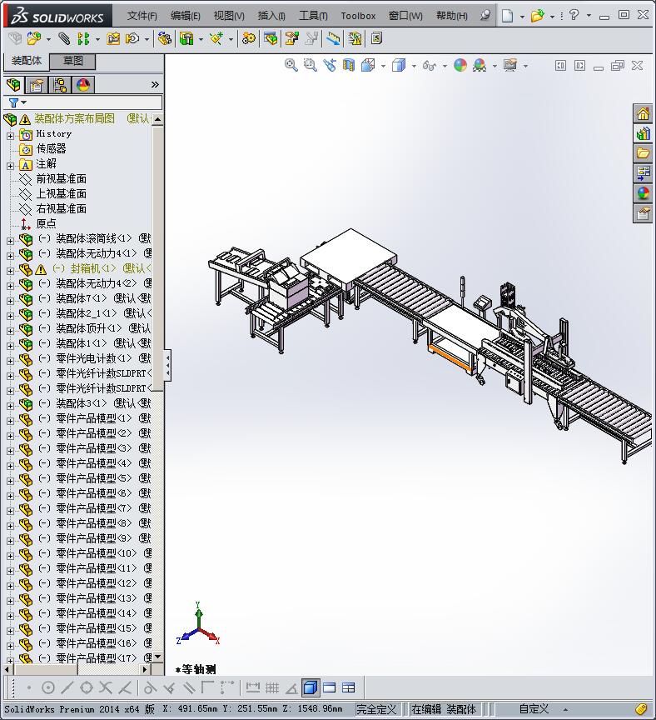
Task: Select the 传感器 sensors folder
Action: tap(51, 149)
